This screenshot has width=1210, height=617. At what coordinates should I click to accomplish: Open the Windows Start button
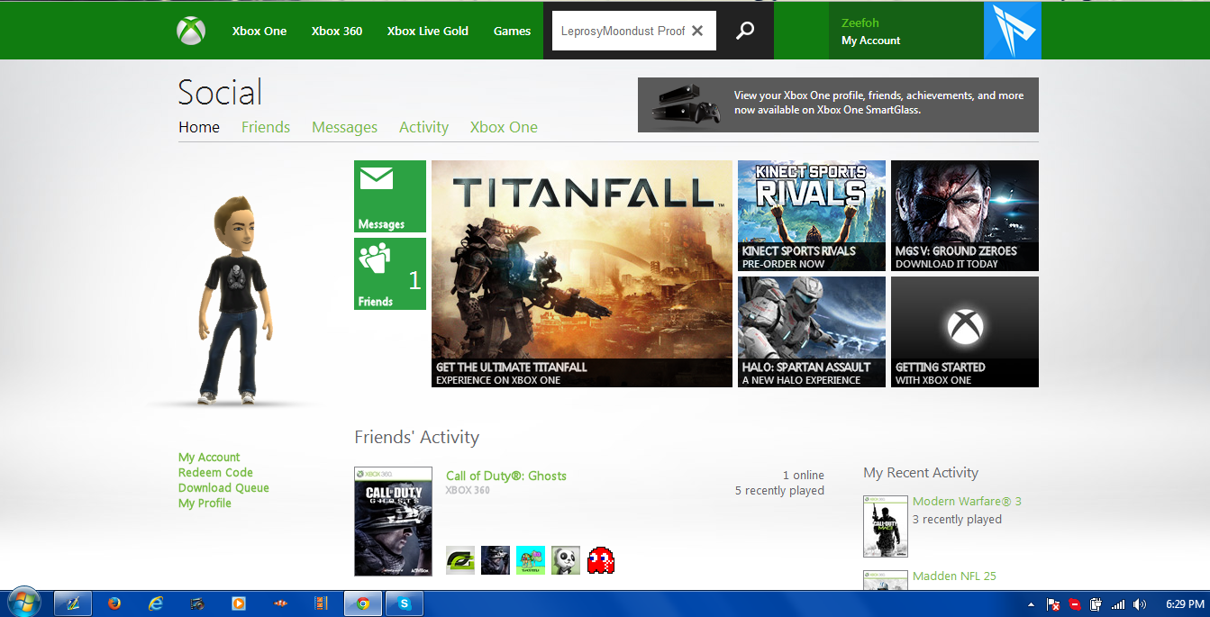(x=23, y=603)
